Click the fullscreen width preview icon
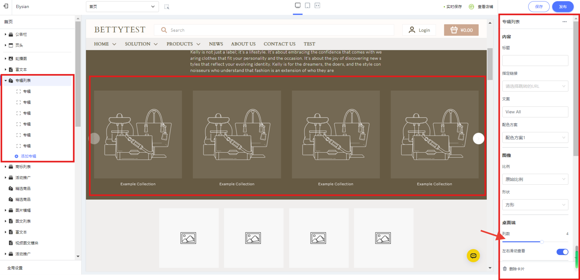Image resolution: width=580 pixels, height=280 pixels. click(317, 6)
